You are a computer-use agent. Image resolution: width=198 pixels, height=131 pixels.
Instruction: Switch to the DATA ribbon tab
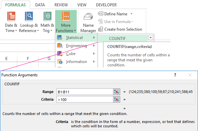tap(40, 5)
